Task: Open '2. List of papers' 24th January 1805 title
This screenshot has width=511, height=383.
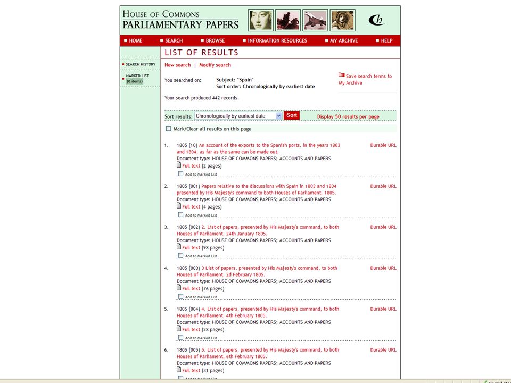Action: pyautogui.click(x=258, y=230)
